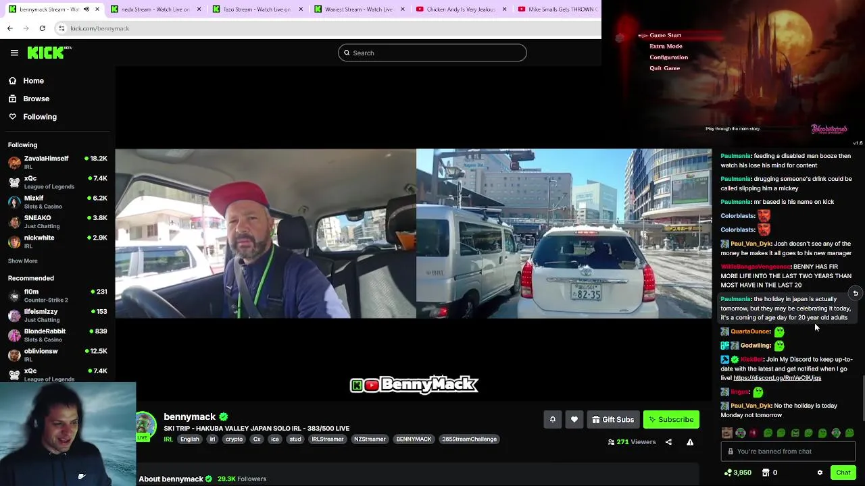Open BlondeRabbit recommended channel avatar
Image resolution: width=865 pixels, height=486 pixels.
pos(14,335)
